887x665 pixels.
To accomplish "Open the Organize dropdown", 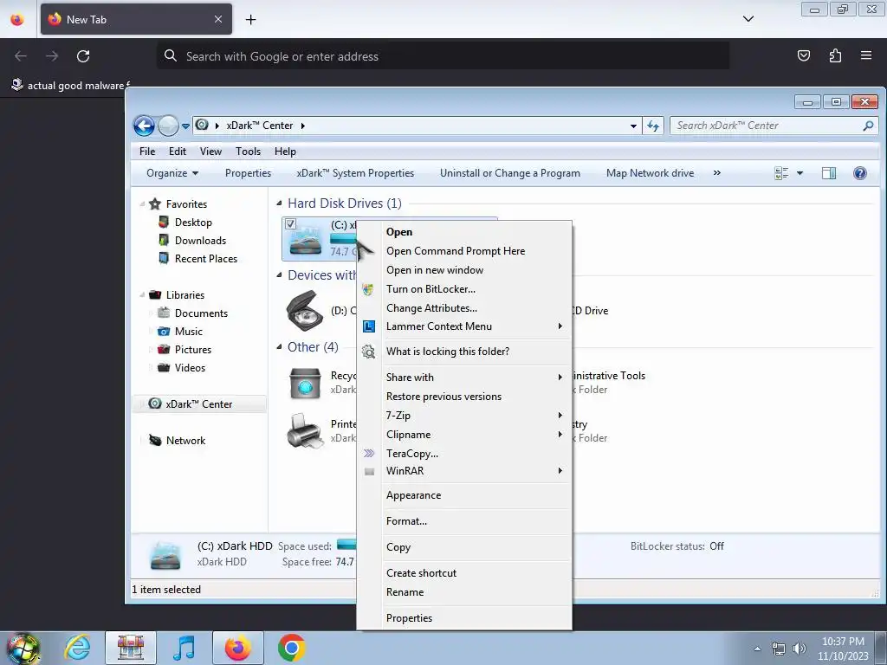I will coord(172,173).
